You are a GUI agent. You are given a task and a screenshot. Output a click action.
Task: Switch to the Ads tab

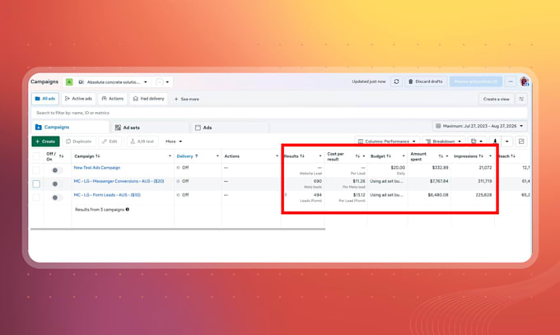(230, 128)
